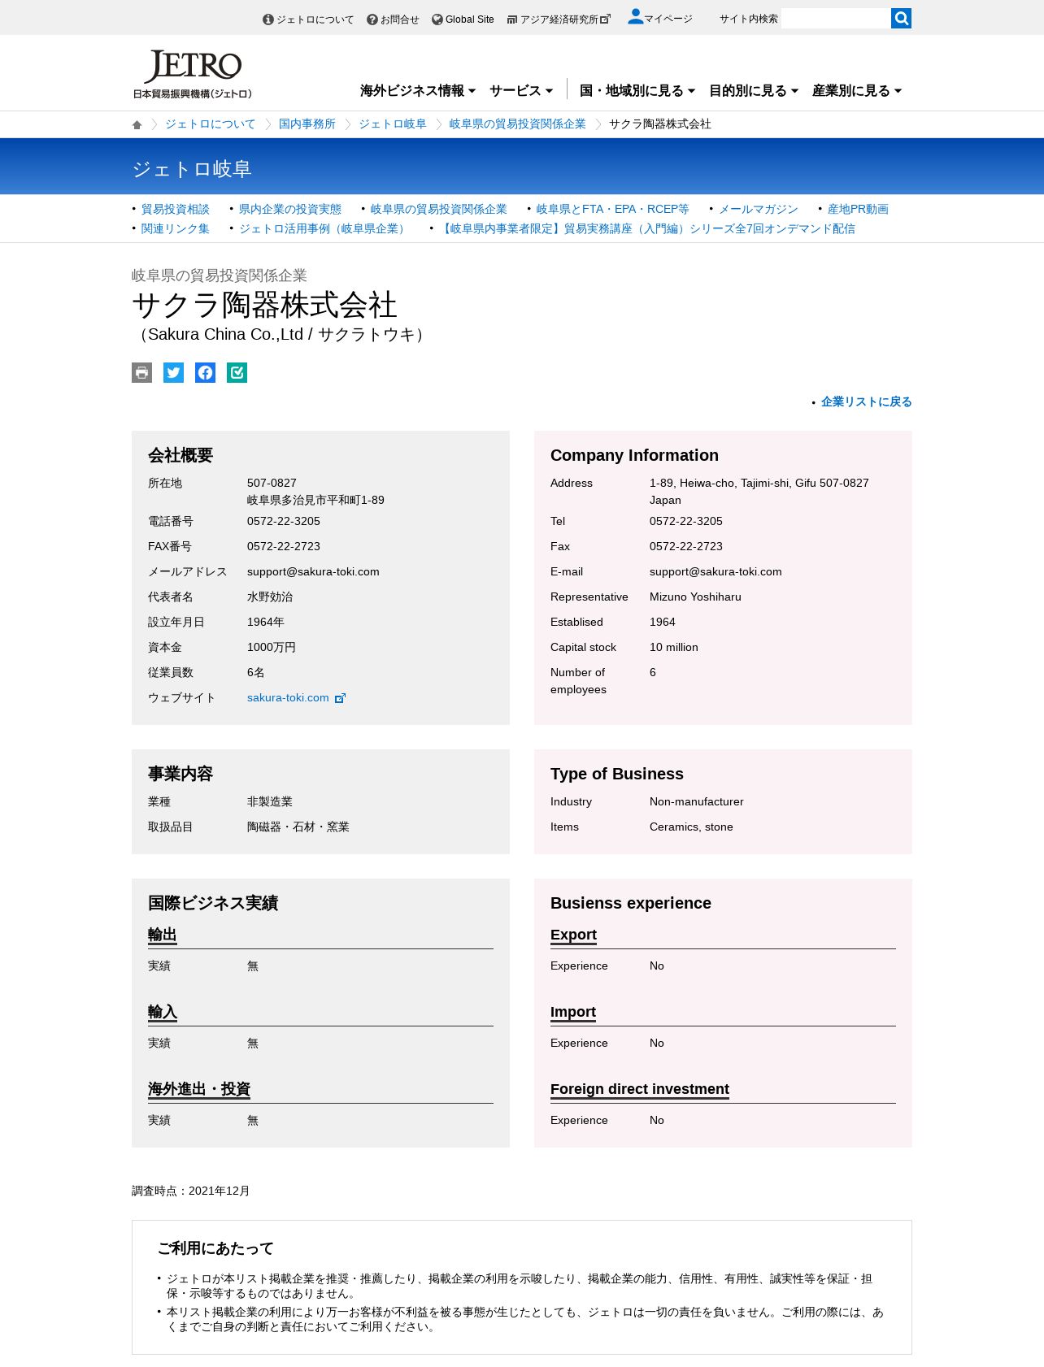This screenshot has width=1044, height=1367.
Task: Click breadcrumb 国内事務所
Action: point(307,124)
